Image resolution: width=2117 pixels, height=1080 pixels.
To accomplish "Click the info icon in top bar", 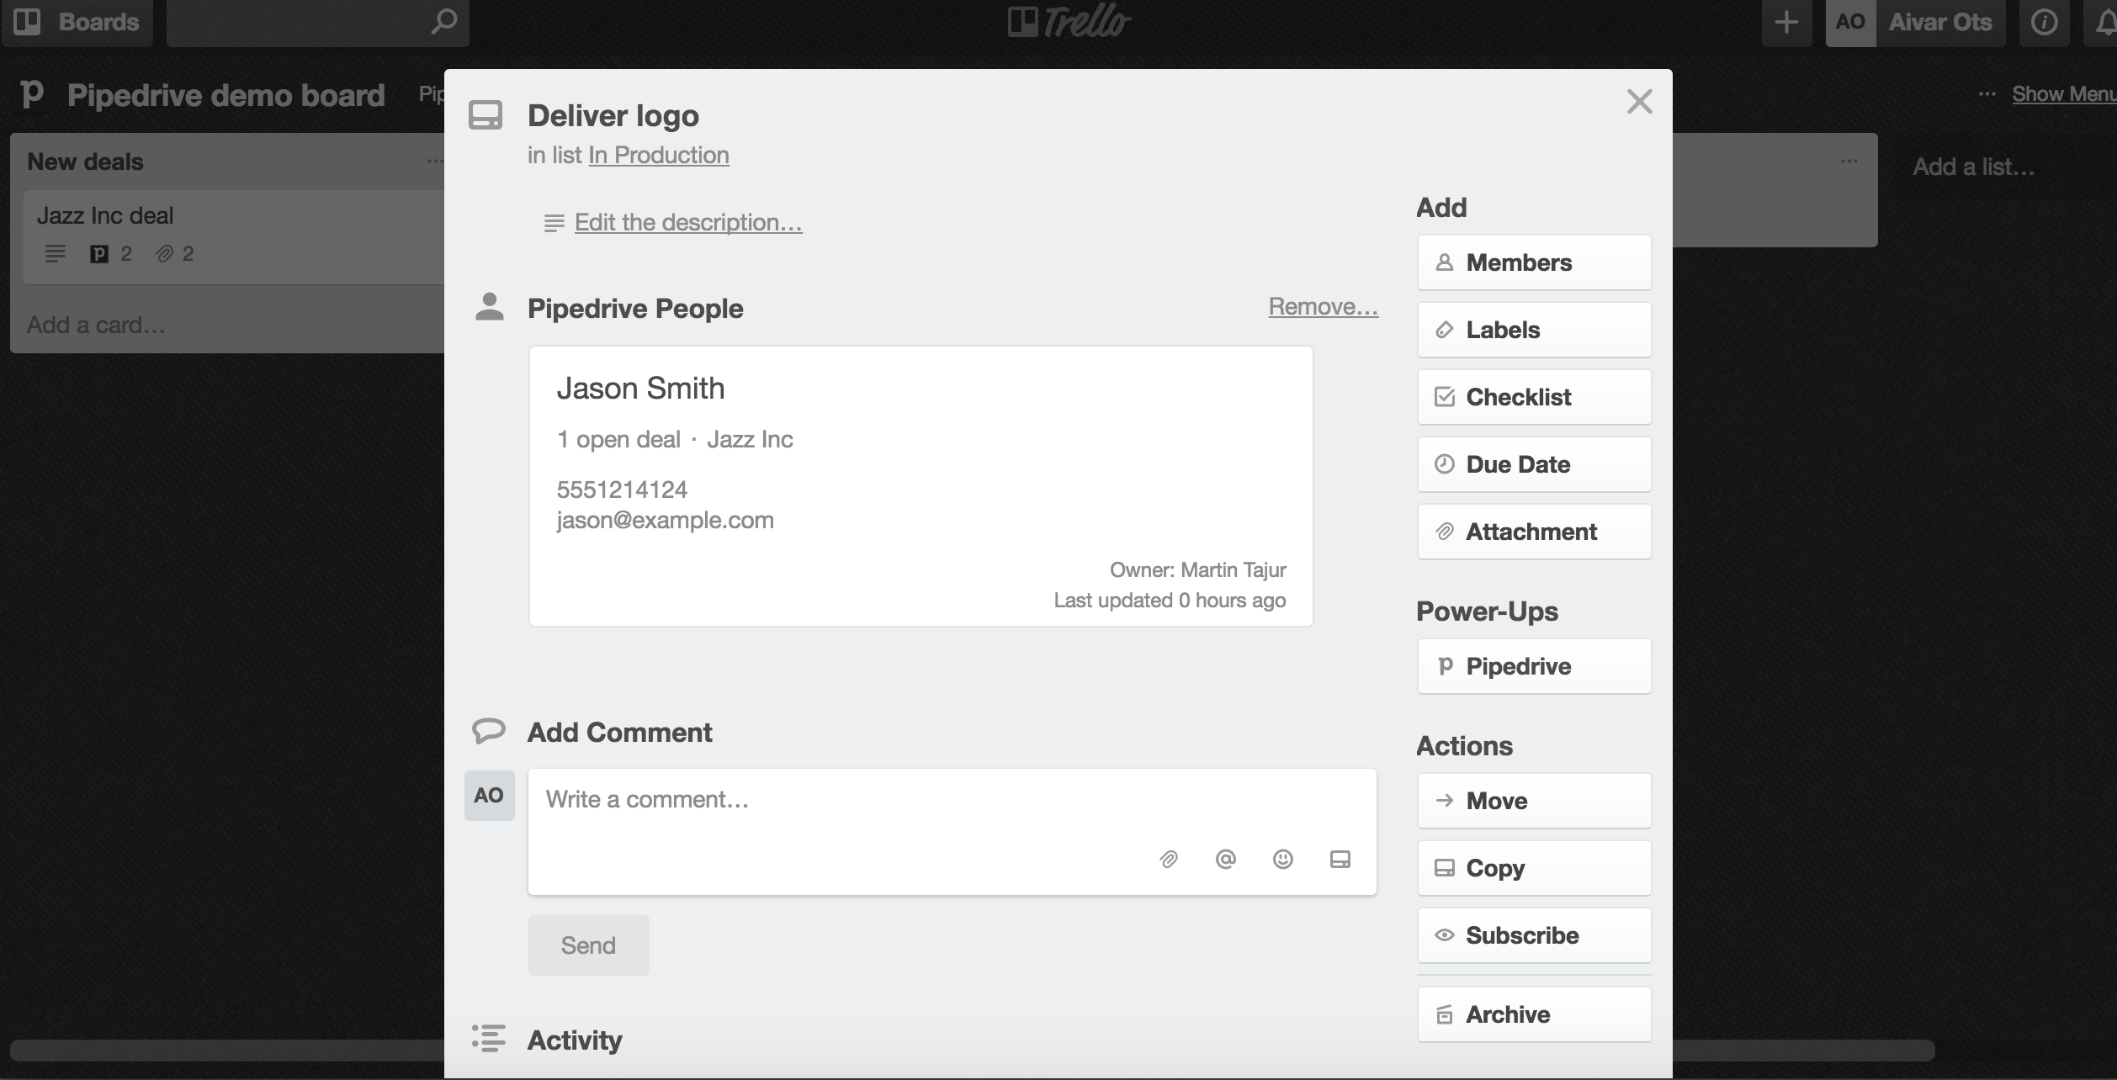I will pyautogui.click(x=2044, y=22).
